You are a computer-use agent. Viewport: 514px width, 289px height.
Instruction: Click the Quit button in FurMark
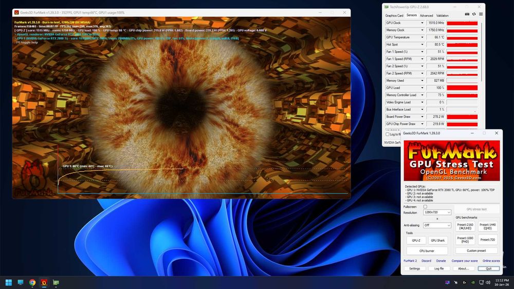click(488, 268)
